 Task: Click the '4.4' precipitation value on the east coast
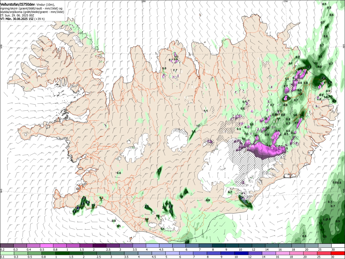tap(324, 79)
